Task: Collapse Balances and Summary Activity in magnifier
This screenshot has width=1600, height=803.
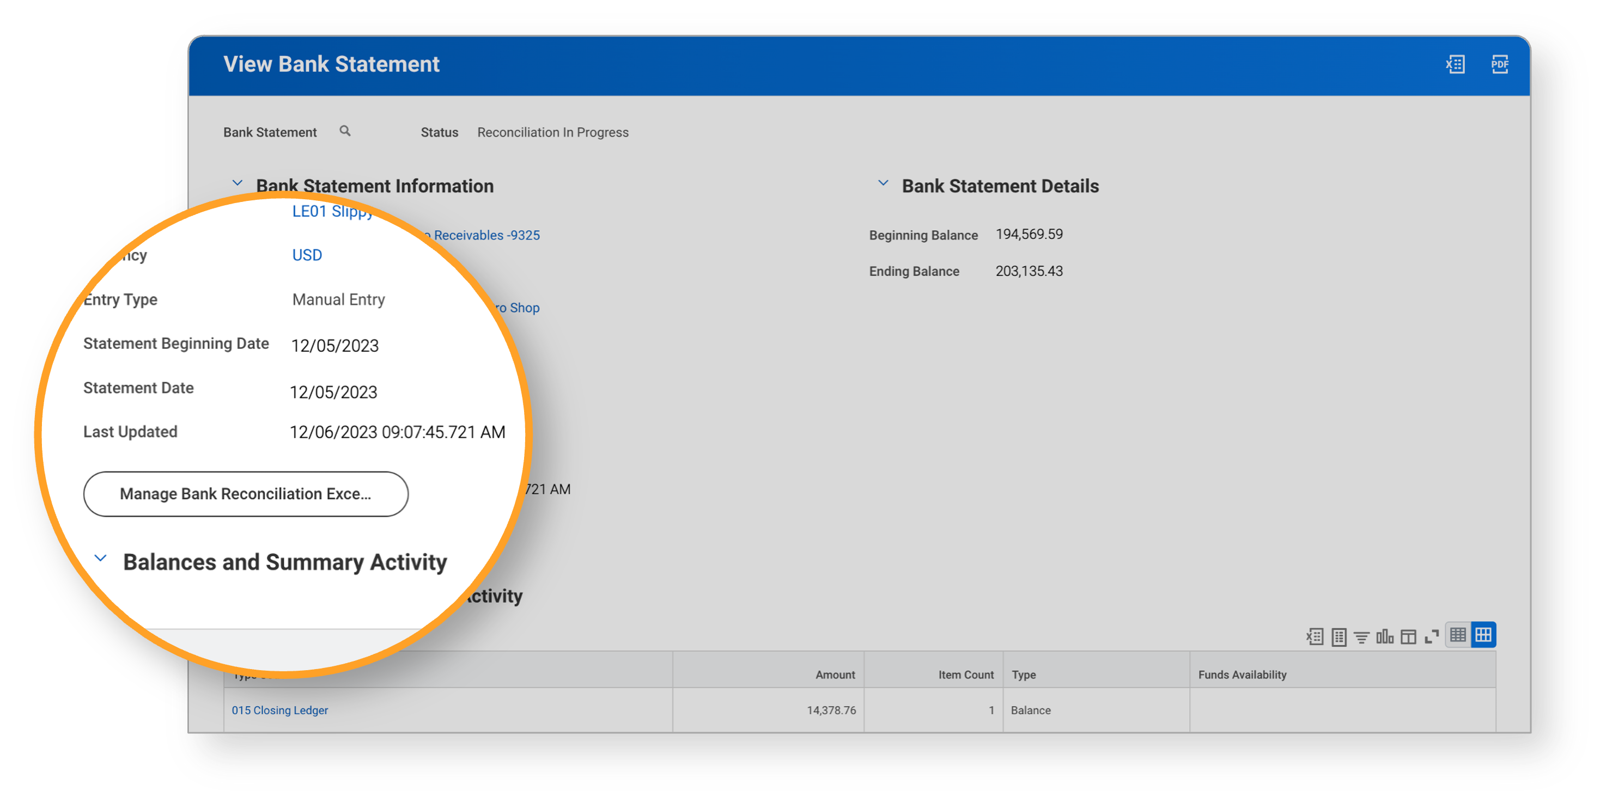Action: [x=101, y=559]
